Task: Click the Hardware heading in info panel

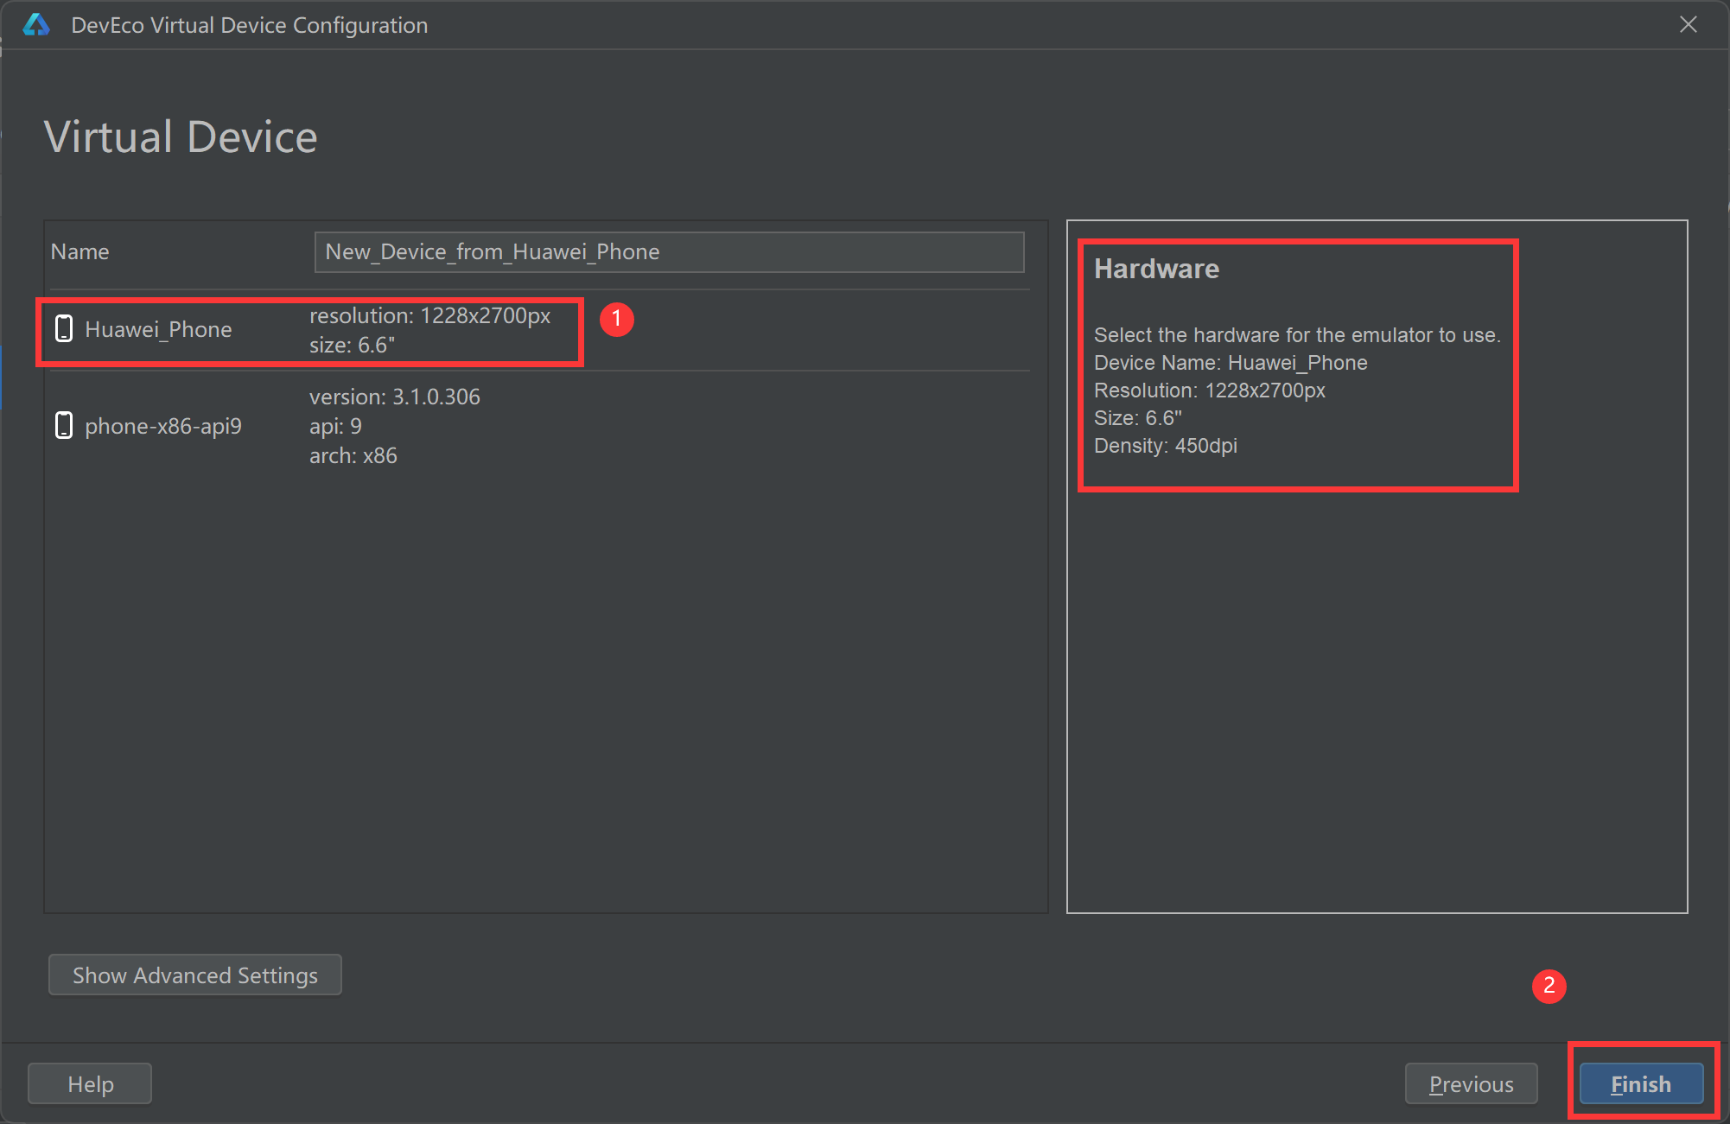Action: (1156, 269)
